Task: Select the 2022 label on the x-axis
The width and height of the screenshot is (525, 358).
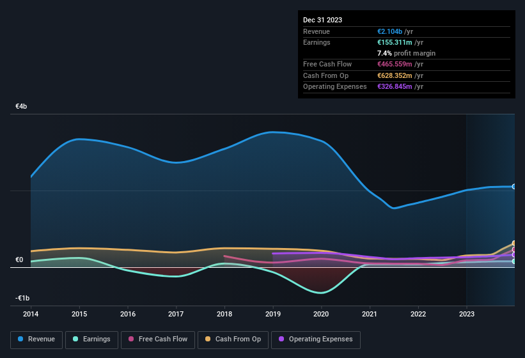Action: [418, 314]
